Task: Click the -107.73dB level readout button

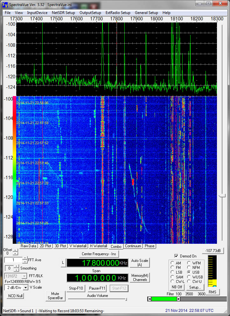Action: click(213, 251)
